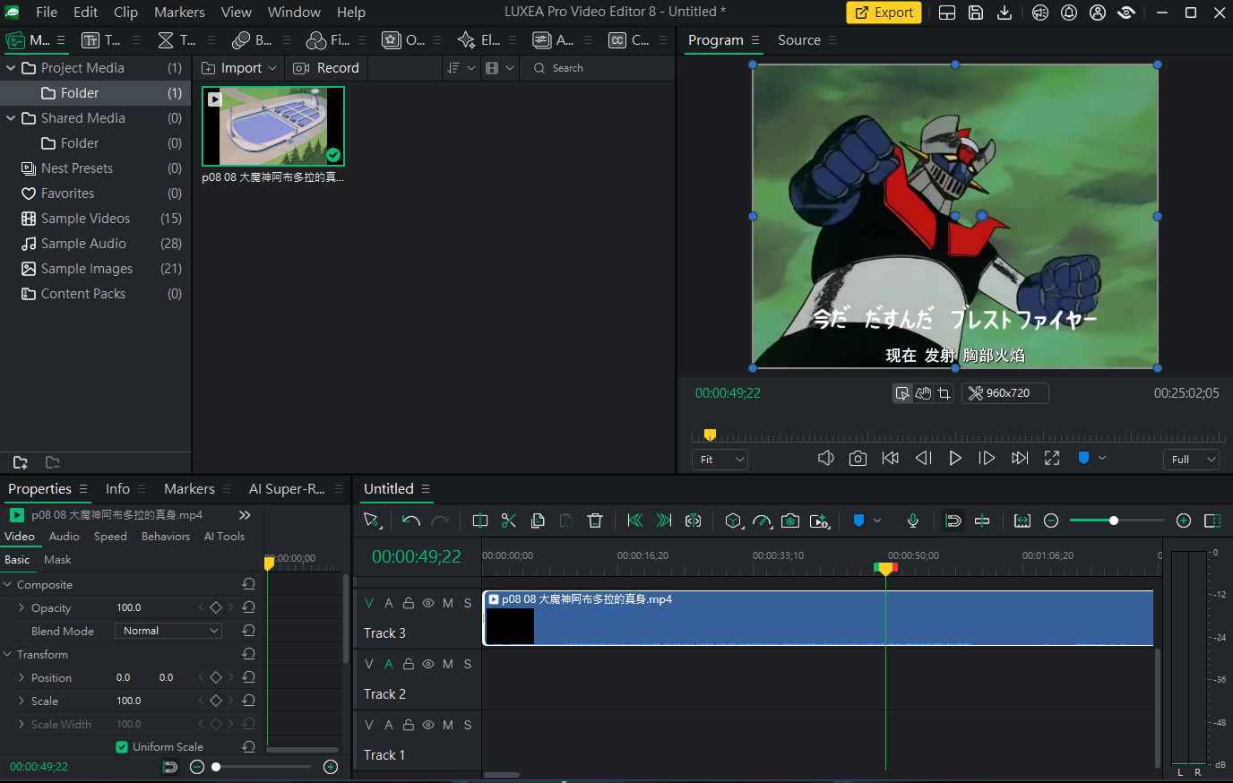The image size is (1233, 783).
Task: Uncheck the Uniform Scale checkbox
Action: click(122, 747)
